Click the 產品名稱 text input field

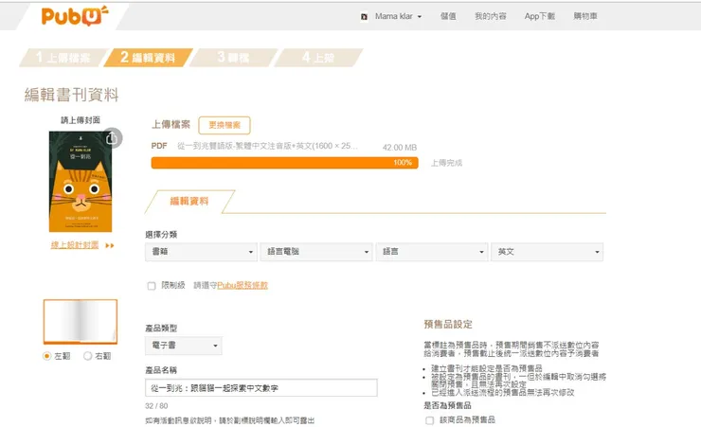pos(261,387)
